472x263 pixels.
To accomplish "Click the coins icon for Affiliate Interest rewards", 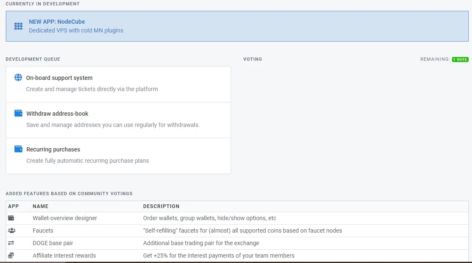I will tap(11, 256).
